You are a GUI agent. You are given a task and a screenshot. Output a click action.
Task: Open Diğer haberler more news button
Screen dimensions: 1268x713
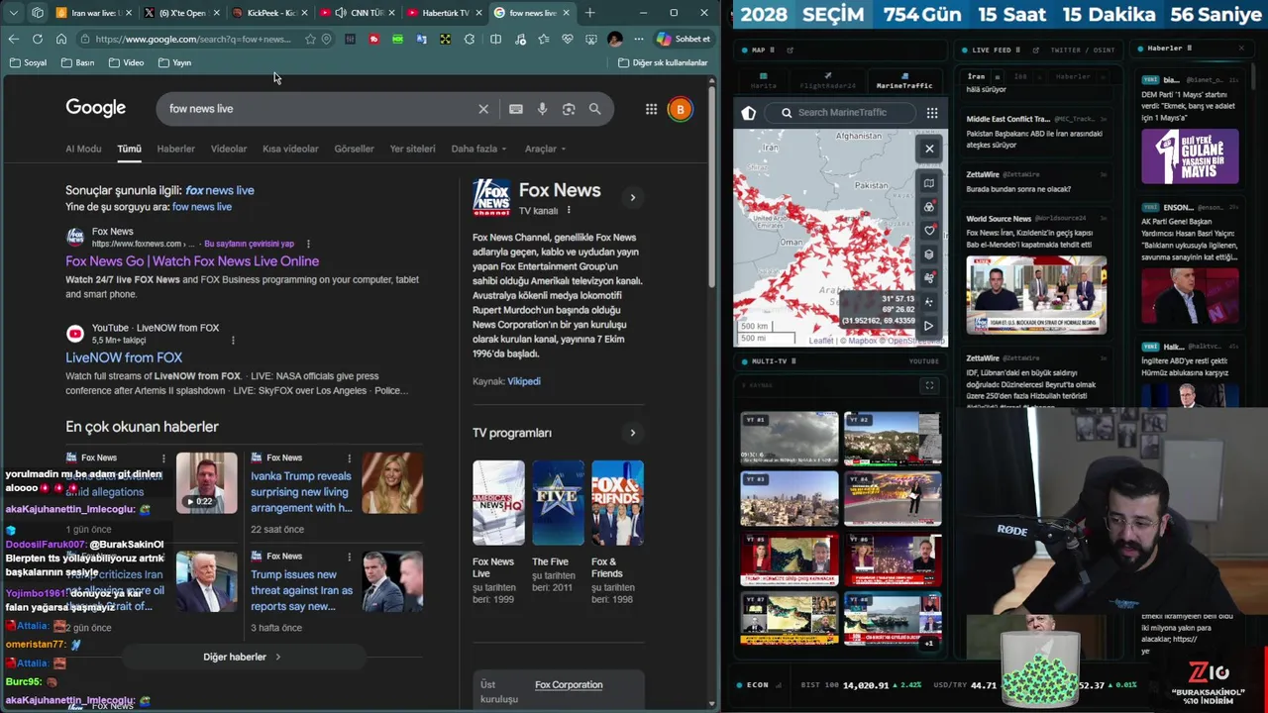click(242, 657)
